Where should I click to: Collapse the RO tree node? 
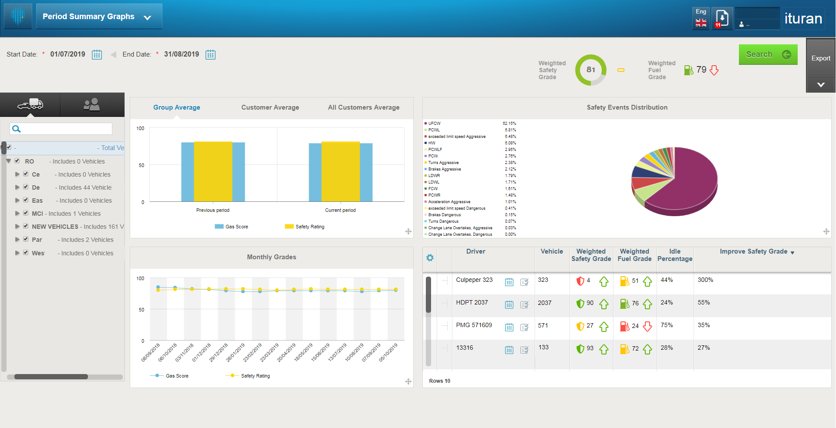[x=8, y=161]
